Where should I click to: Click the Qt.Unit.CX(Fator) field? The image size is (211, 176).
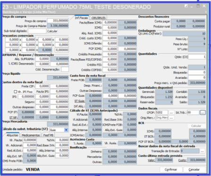(x=184, y=34)
